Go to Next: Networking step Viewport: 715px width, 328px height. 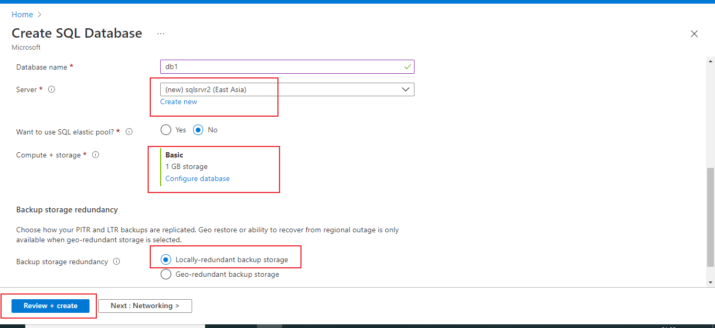(x=145, y=306)
